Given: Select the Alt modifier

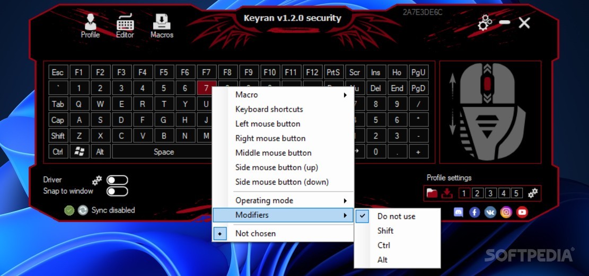Looking at the screenshot, I should (x=397, y=260).
